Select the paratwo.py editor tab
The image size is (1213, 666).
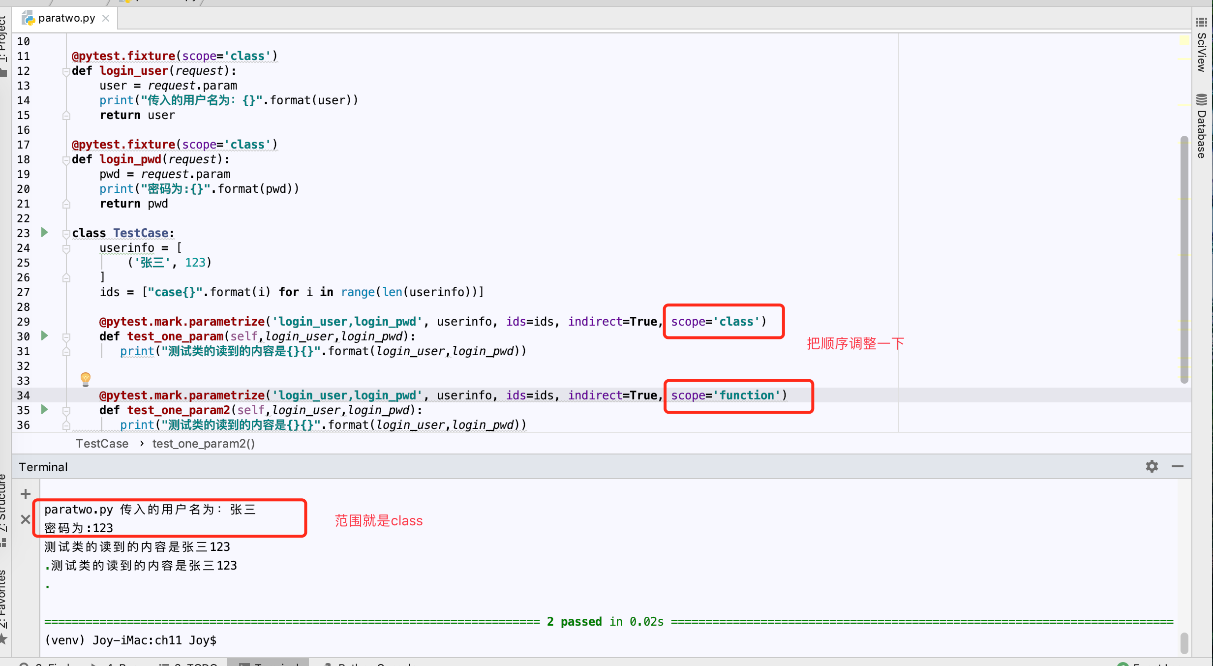tap(66, 18)
